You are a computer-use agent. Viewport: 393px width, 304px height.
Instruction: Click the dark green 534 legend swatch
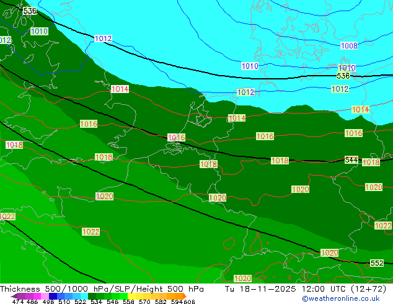pos(92,296)
